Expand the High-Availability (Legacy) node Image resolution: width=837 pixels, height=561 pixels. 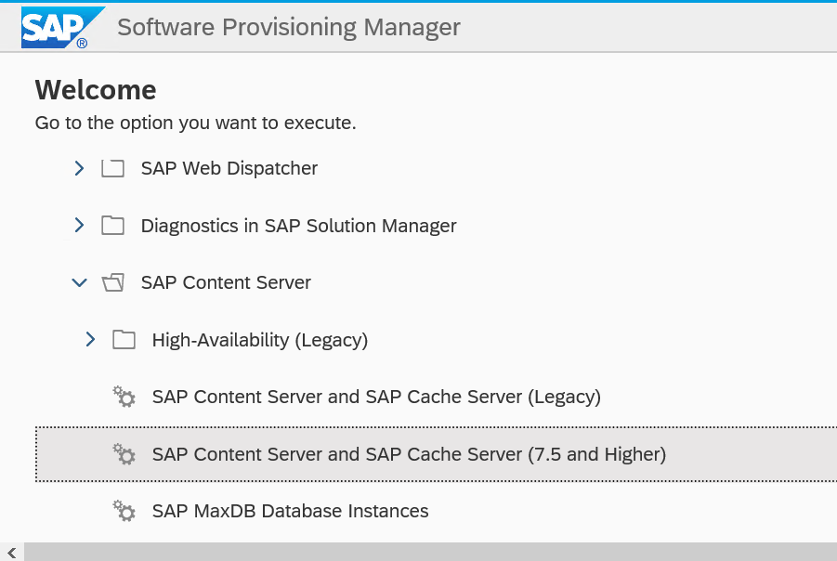pyautogui.click(x=90, y=340)
